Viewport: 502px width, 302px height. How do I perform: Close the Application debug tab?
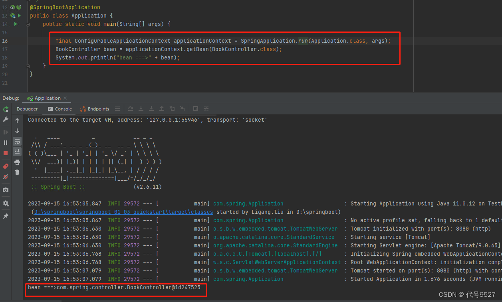pyautogui.click(x=65, y=98)
